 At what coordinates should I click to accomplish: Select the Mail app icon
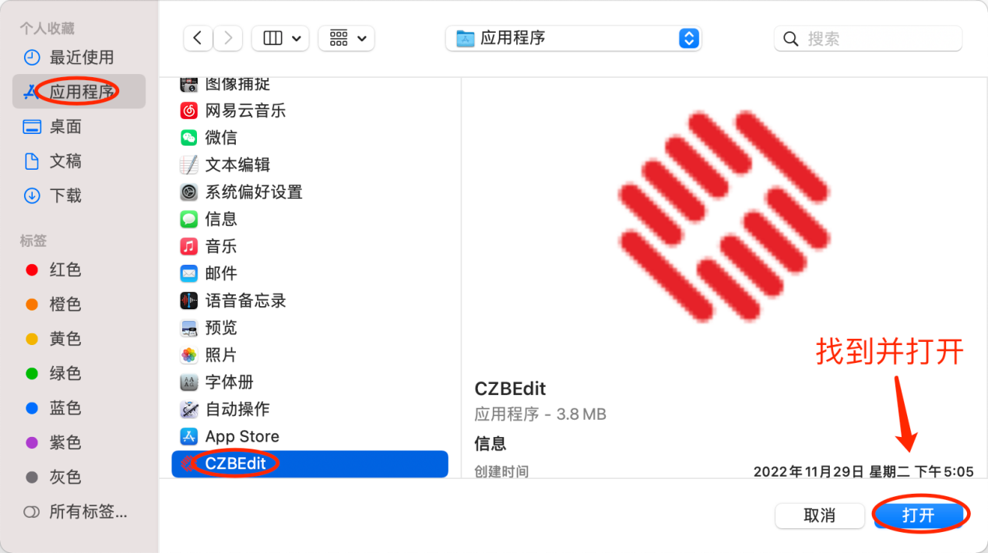[x=188, y=273]
